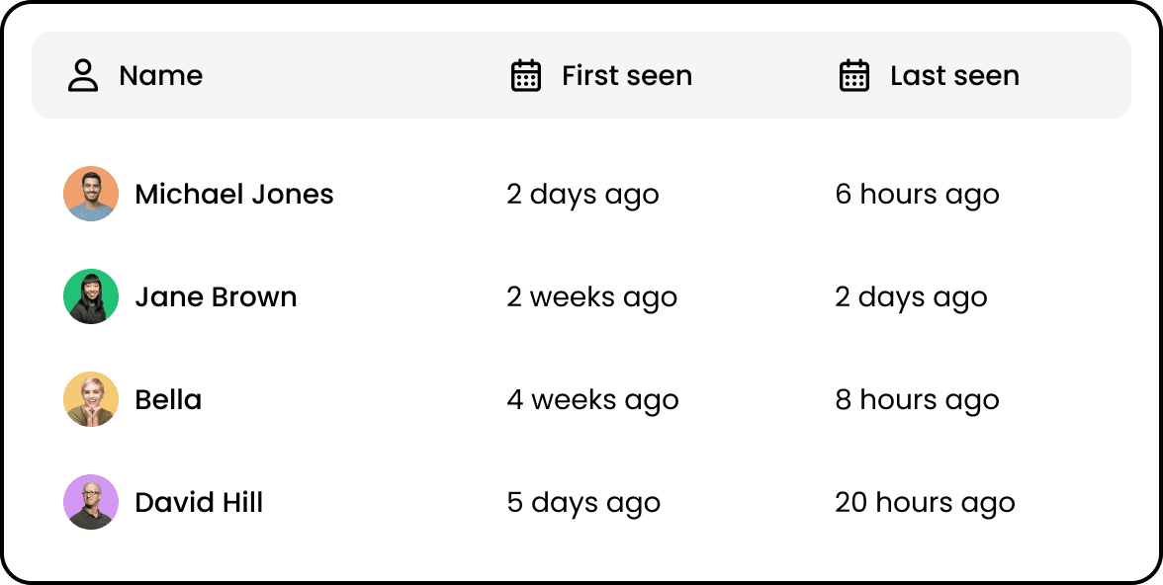Open Jane Brown's green avatar

pyautogui.click(x=91, y=296)
